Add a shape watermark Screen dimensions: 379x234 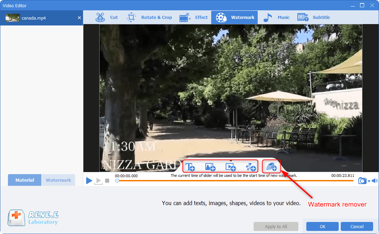point(250,167)
